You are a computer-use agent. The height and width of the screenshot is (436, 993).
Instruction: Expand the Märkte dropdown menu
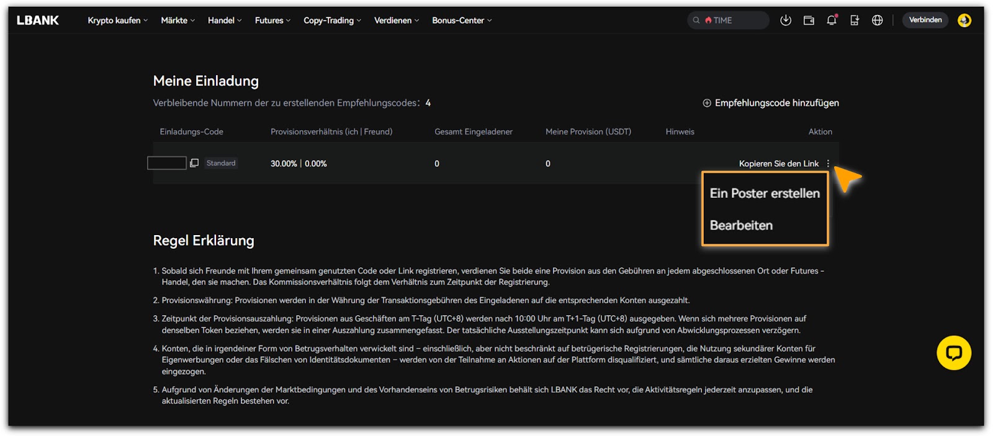pyautogui.click(x=177, y=20)
